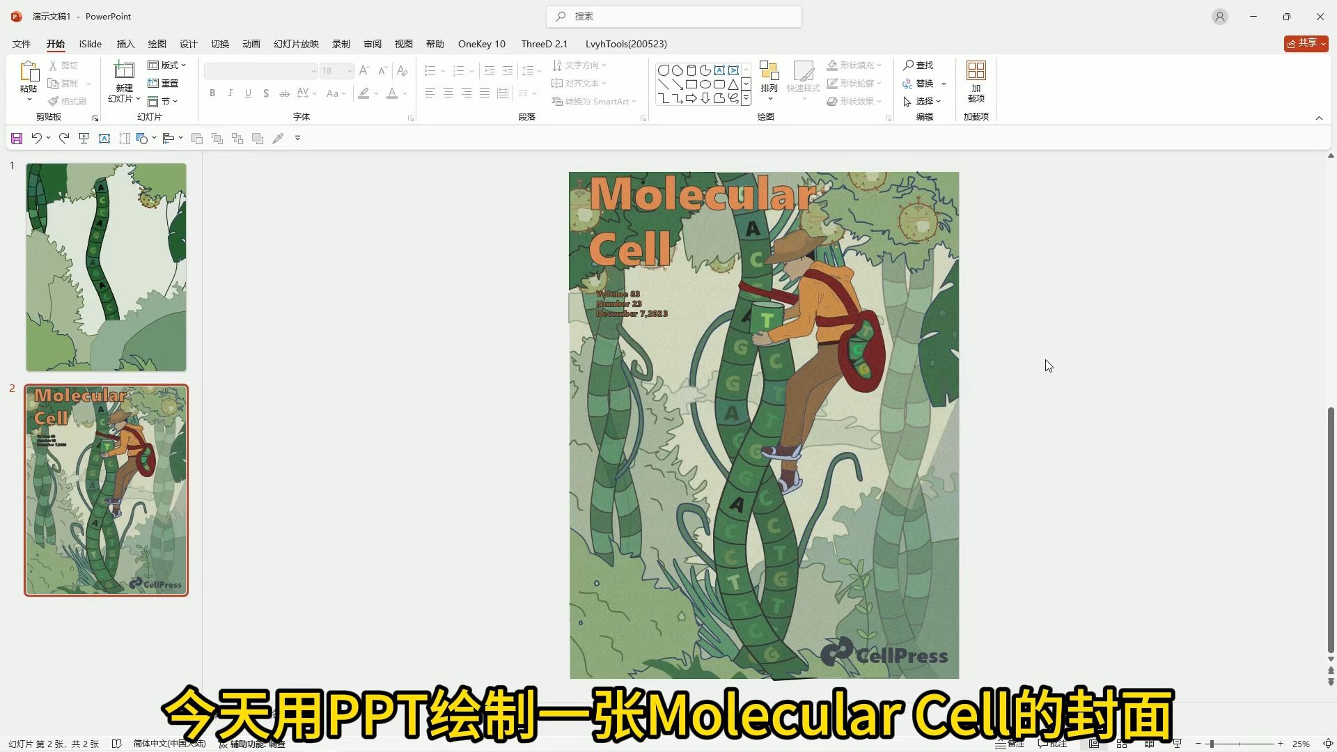The height and width of the screenshot is (752, 1337).
Task: Toggle justify text alignment
Action: point(485,93)
